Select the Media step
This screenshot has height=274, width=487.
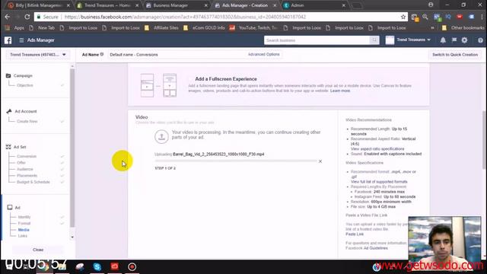tap(24, 230)
